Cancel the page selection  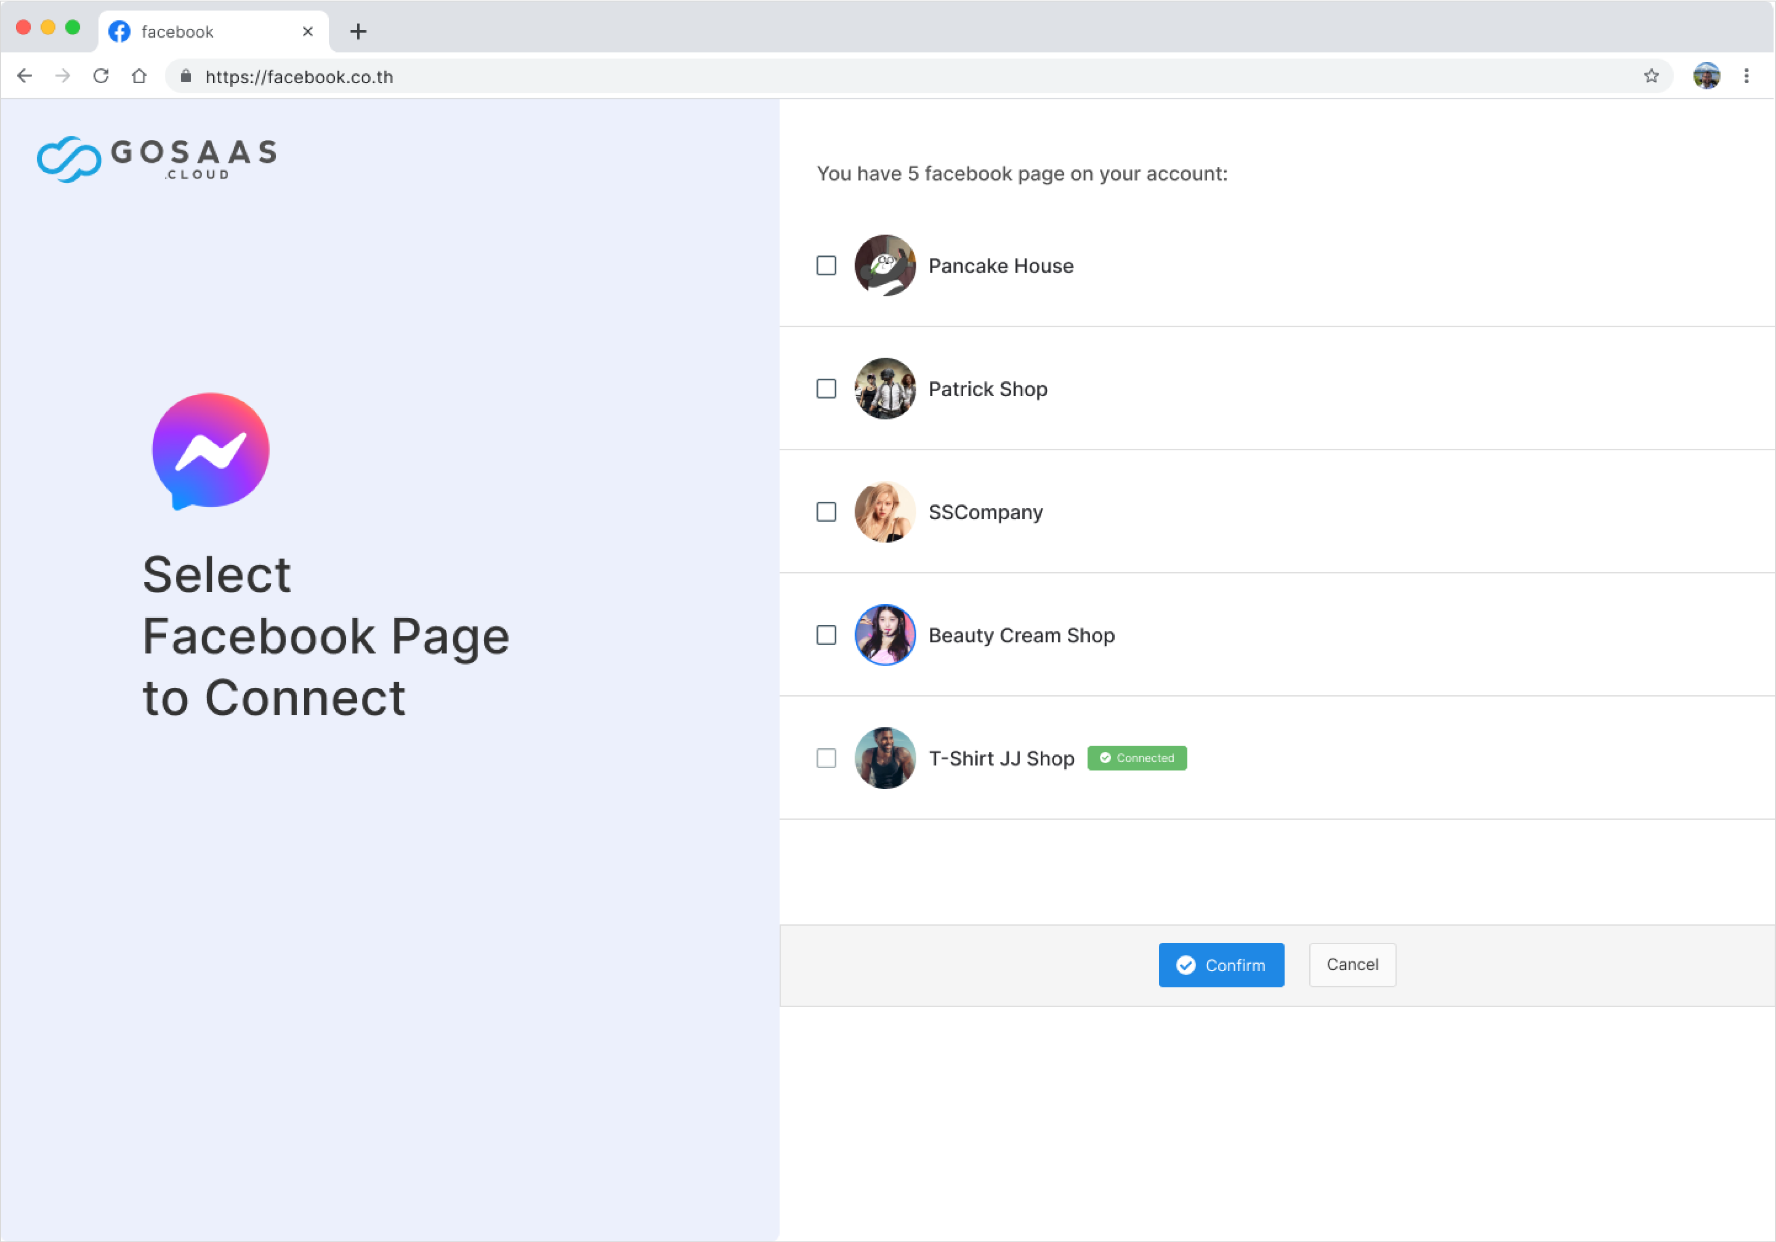click(x=1352, y=964)
